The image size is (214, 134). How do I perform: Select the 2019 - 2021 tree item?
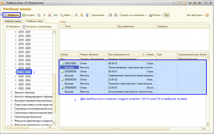tap(25, 52)
